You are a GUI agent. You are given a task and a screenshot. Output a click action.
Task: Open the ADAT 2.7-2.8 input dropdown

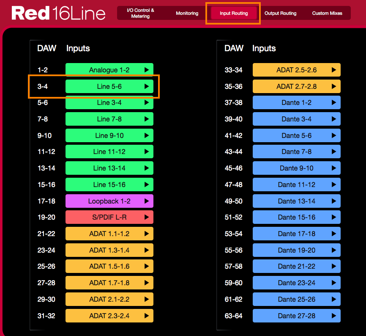pos(296,86)
